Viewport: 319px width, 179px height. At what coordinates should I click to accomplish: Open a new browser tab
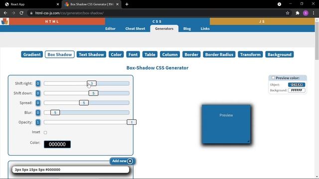click(127, 4)
